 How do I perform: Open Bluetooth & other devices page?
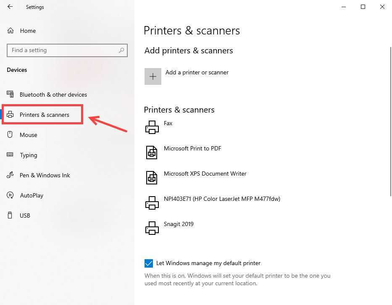(53, 95)
